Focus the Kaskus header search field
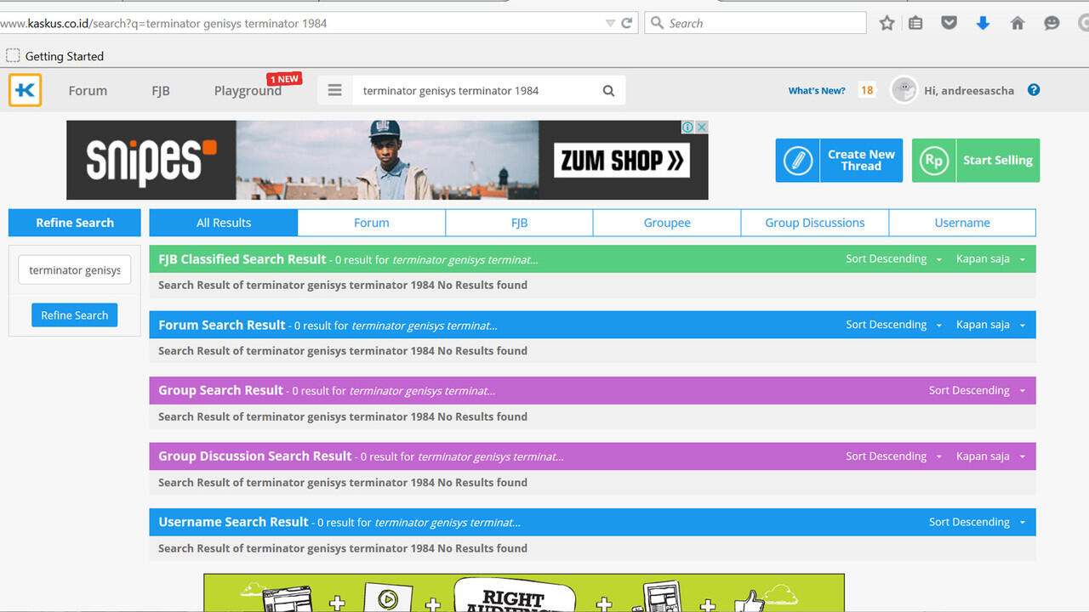This screenshot has width=1089, height=612. (476, 91)
